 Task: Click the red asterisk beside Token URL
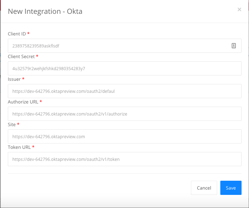(33, 147)
